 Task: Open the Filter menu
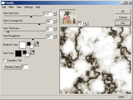point(11,7)
